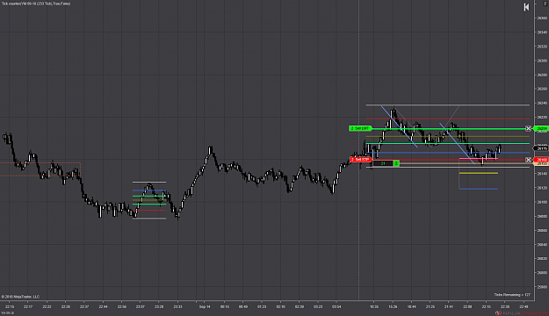
Task: Click the 22:49 time label at axis end
Action: [x=524, y=307]
